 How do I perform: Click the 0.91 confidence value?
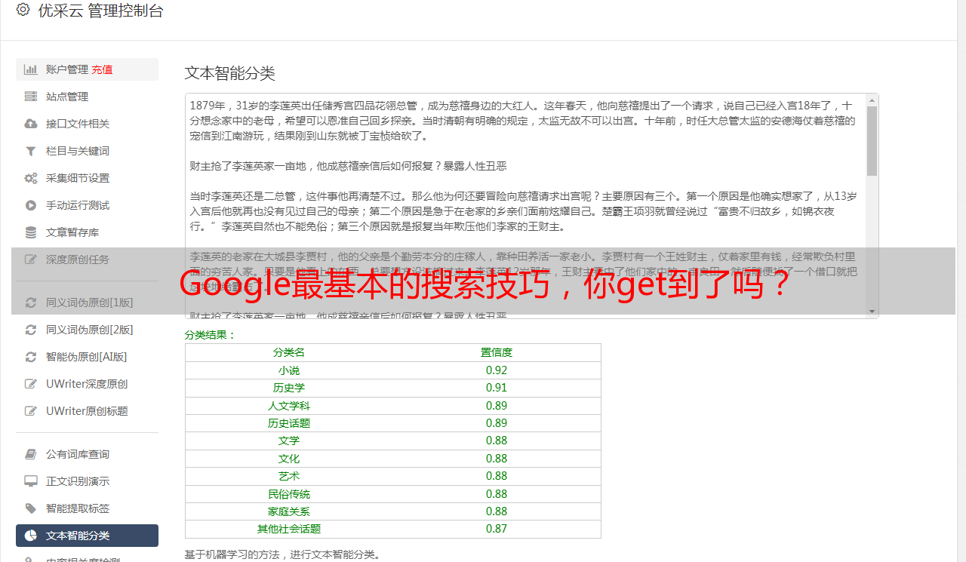pyautogui.click(x=497, y=388)
